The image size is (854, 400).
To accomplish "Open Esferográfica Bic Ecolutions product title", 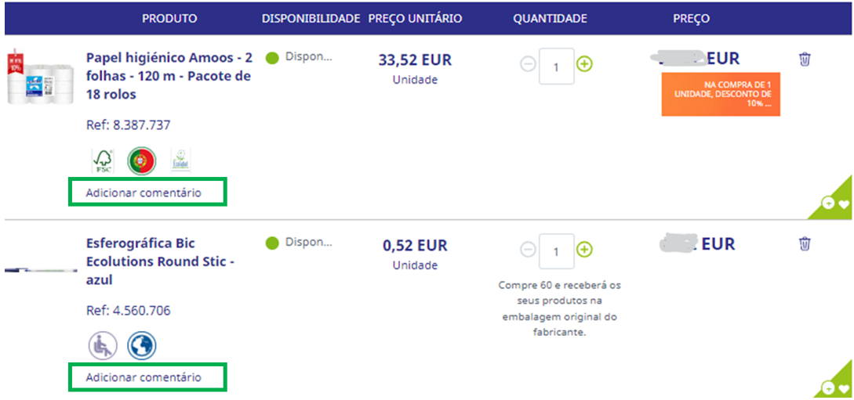I will click(x=160, y=261).
